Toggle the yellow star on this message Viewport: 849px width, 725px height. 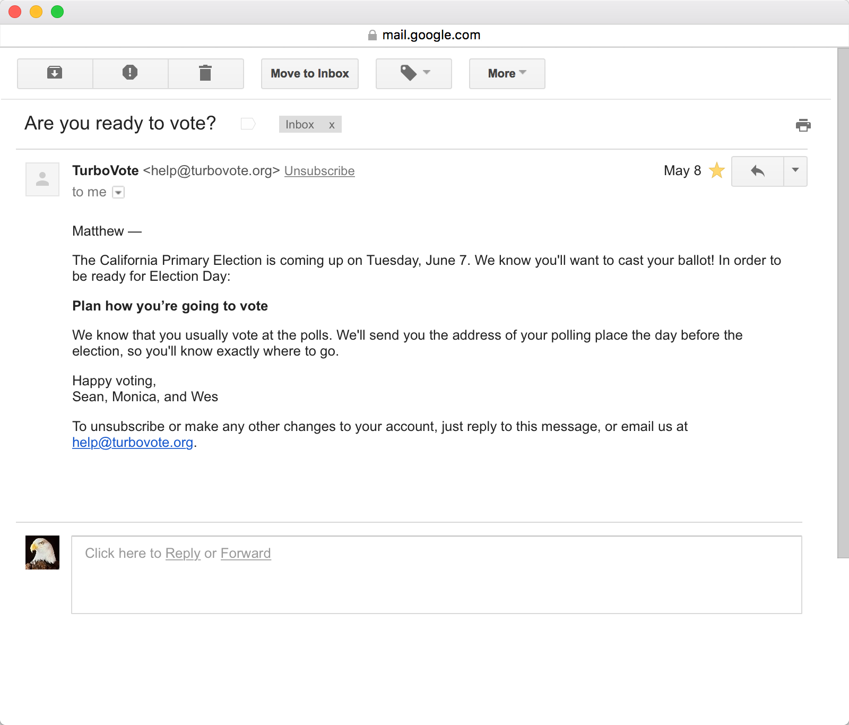(x=717, y=170)
